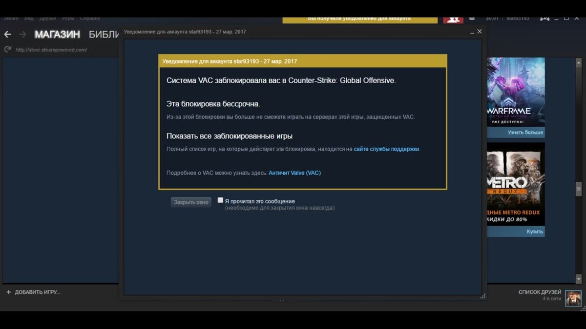Screen dimensions: 586x329
Task: Click the plus icon beside ДОБАВИТЬ ИГРУ
Action: tap(8, 292)
